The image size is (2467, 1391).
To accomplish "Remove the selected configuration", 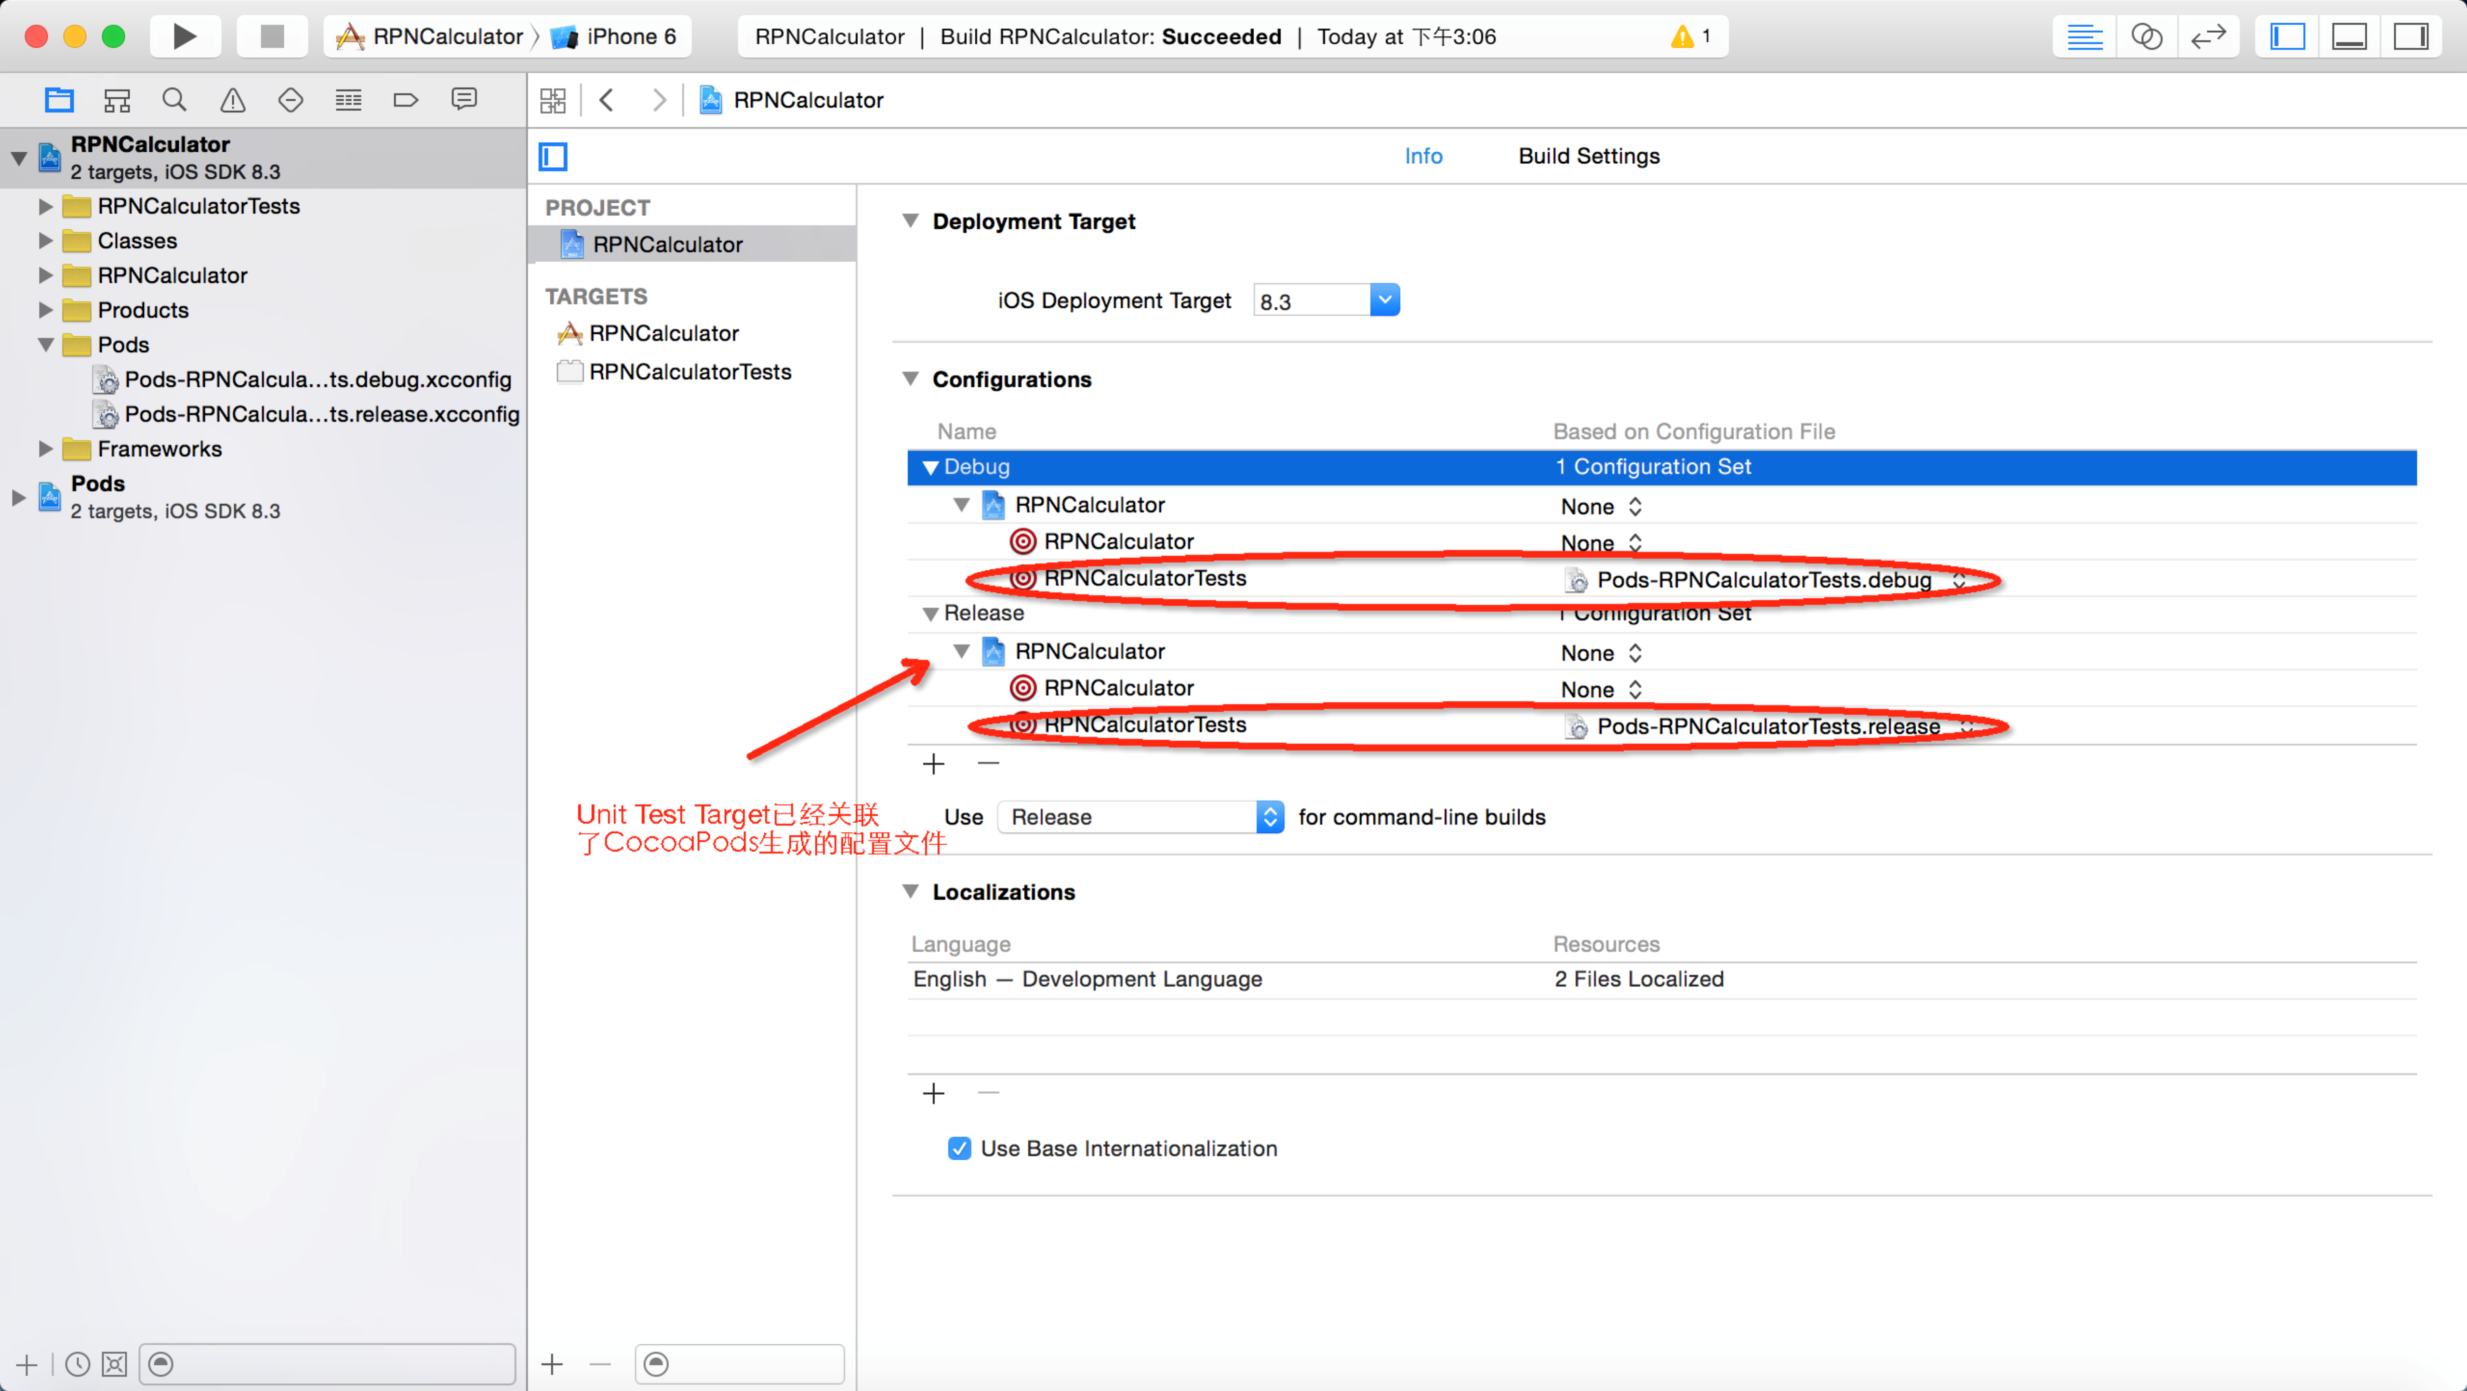I will tap(989, 764).
